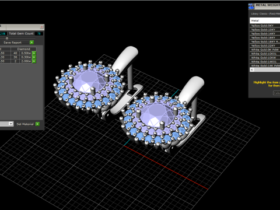
Task: Select White Gold:10KX1 metal entry
Action: tap(265, 54)
